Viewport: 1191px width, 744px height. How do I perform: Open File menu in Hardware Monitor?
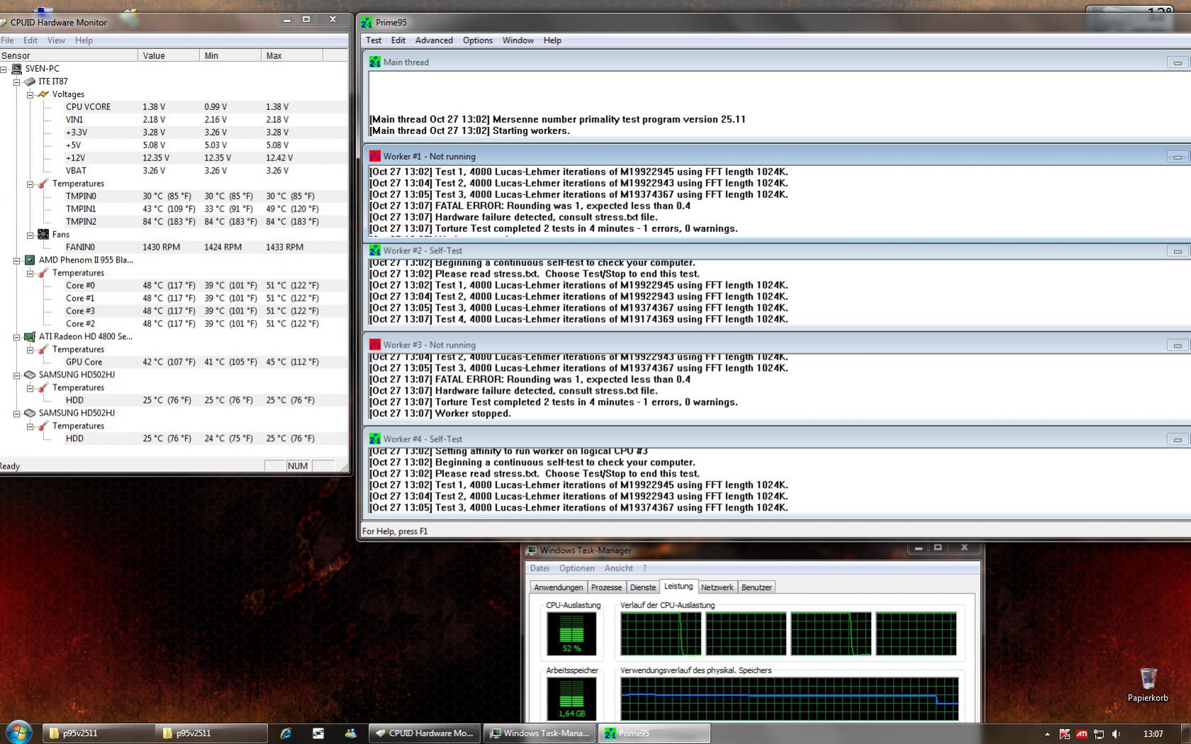pos(7,40)
